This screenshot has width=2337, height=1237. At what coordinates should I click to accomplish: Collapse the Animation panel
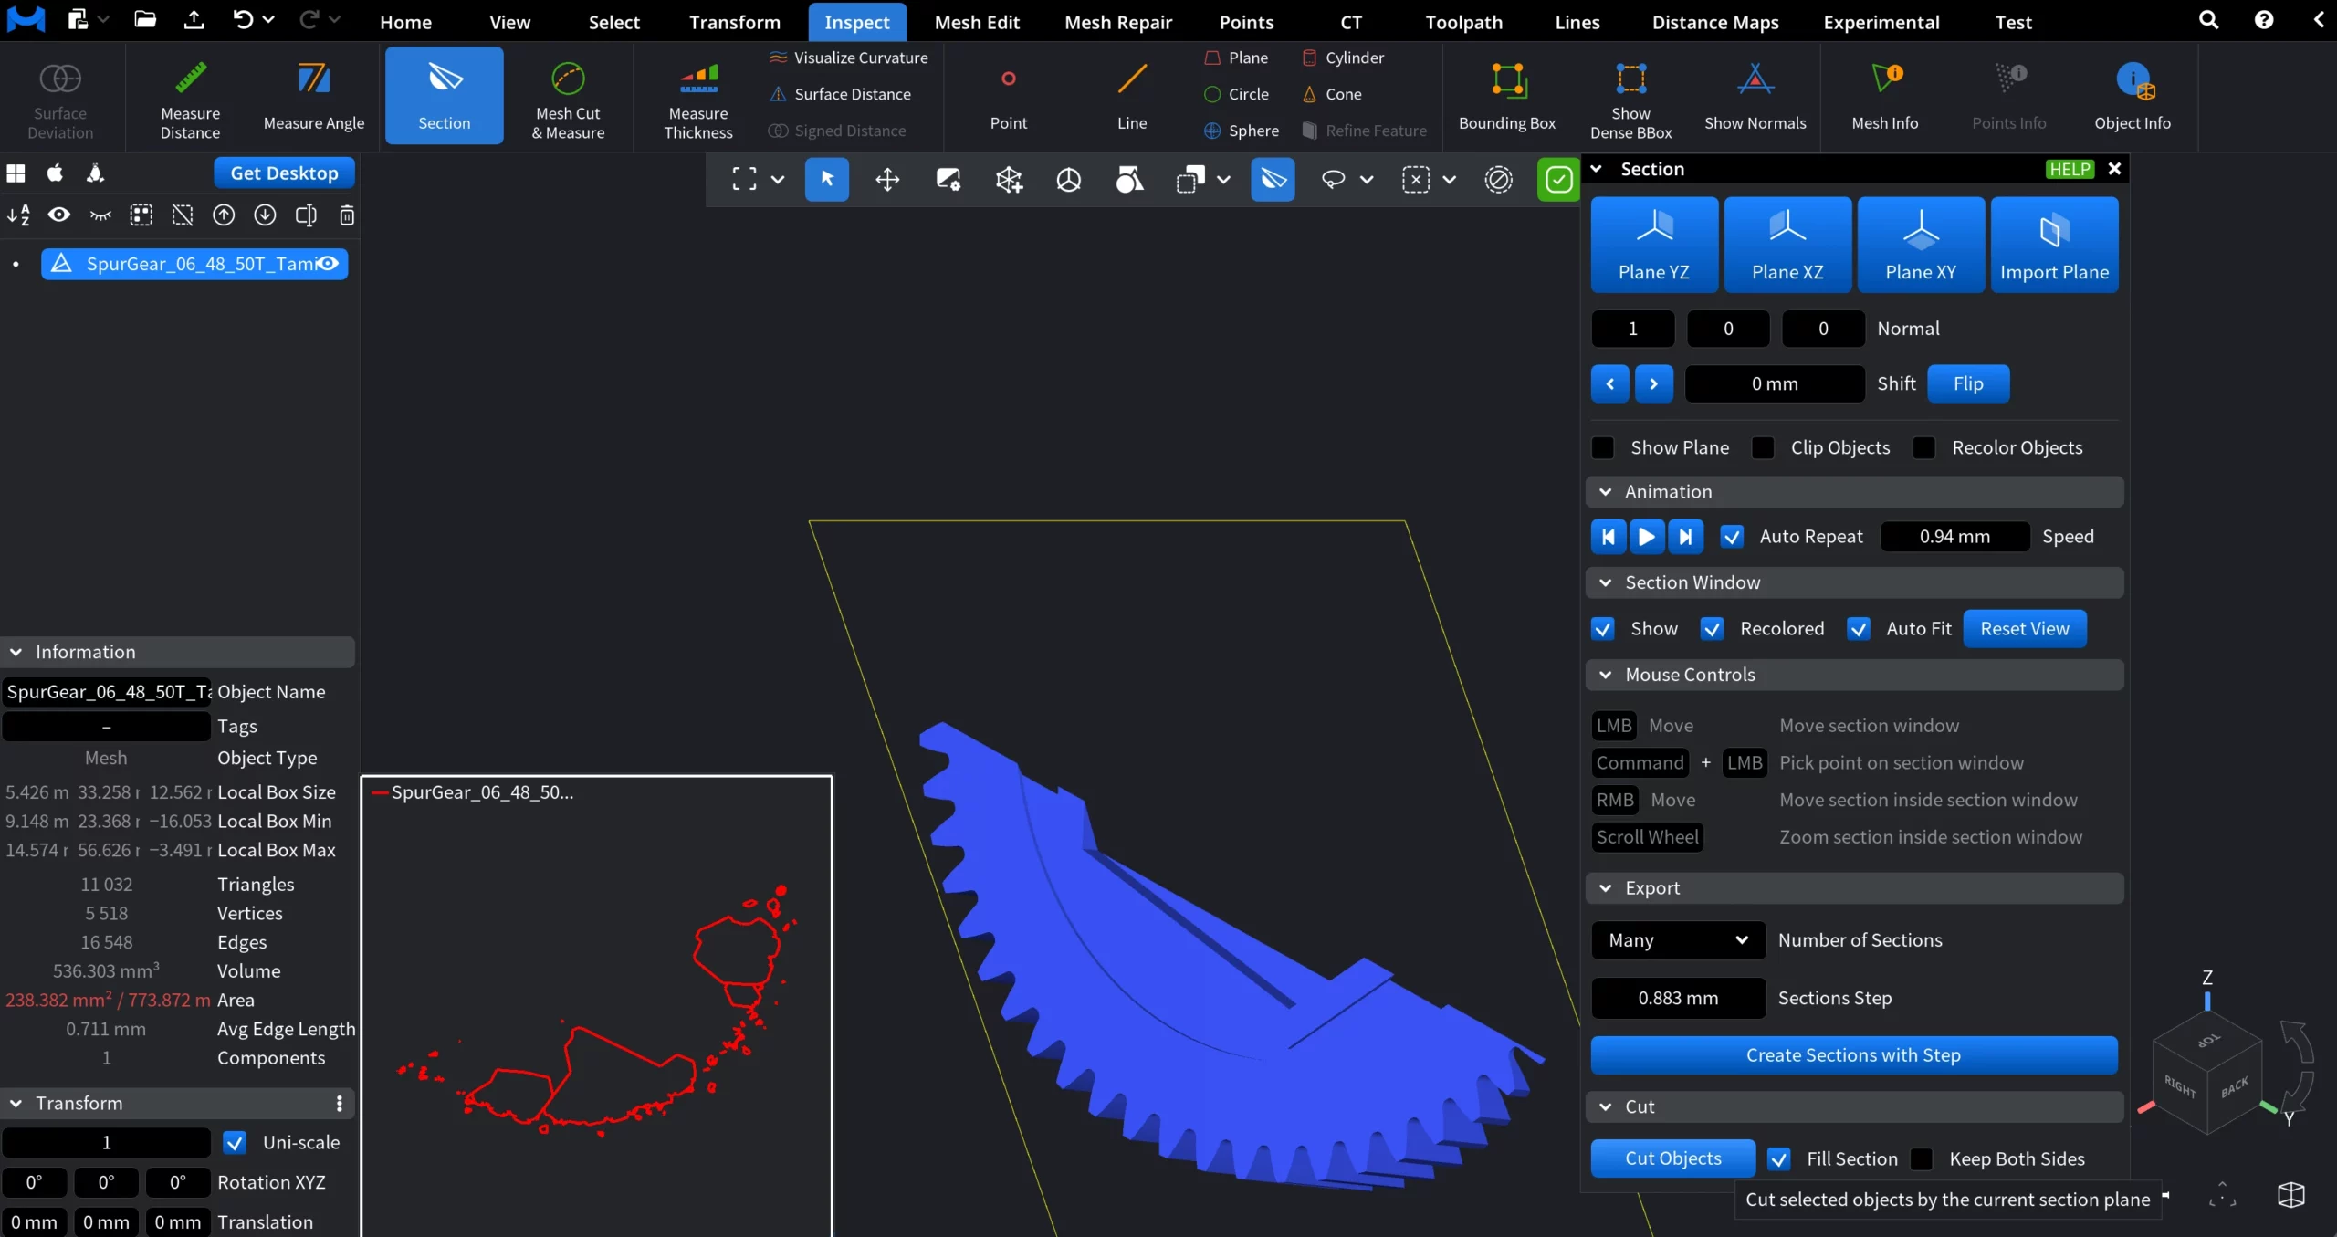(1606, 491)
